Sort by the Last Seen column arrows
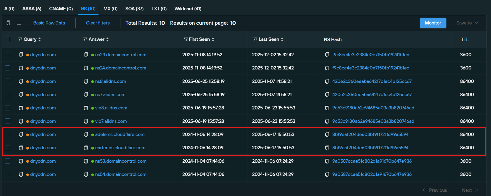 point(282,39)
